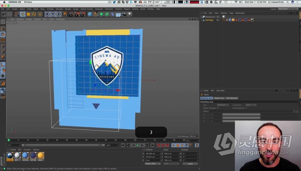Screen dimensions: 301x171
Task: Click the make editable icon in left palette
Action: pyautogui.click(x=3, y=22)
